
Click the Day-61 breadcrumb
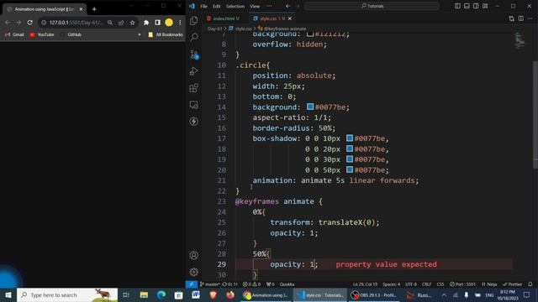(x=215, y=29)
